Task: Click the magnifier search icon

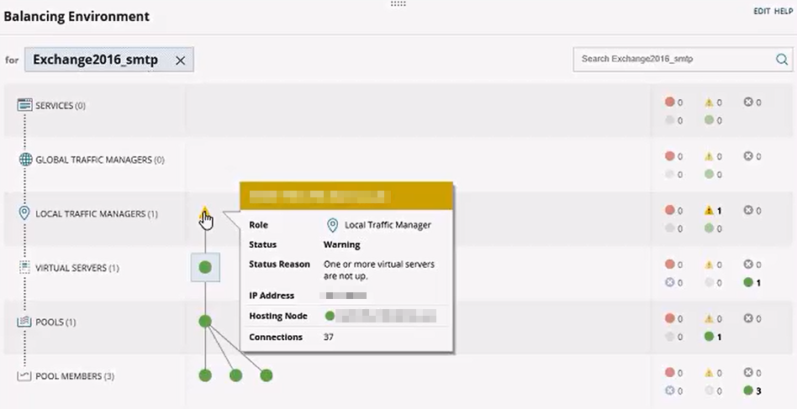Action: [x=781, y=60]
